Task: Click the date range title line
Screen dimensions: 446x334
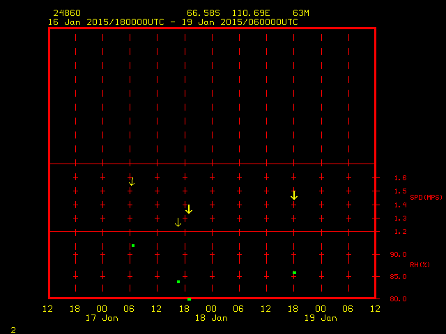Action: (173, 22)
